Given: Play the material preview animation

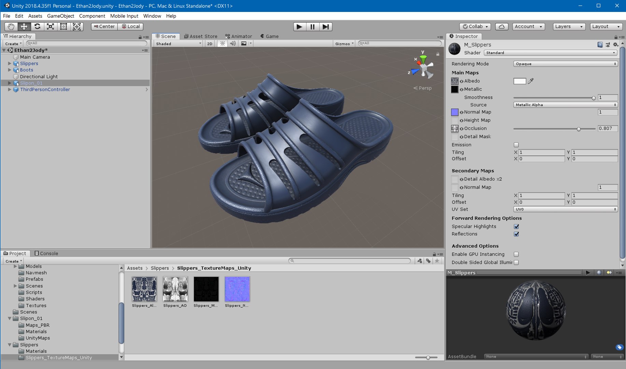Looking at the screenshot, I should point(588,273).
